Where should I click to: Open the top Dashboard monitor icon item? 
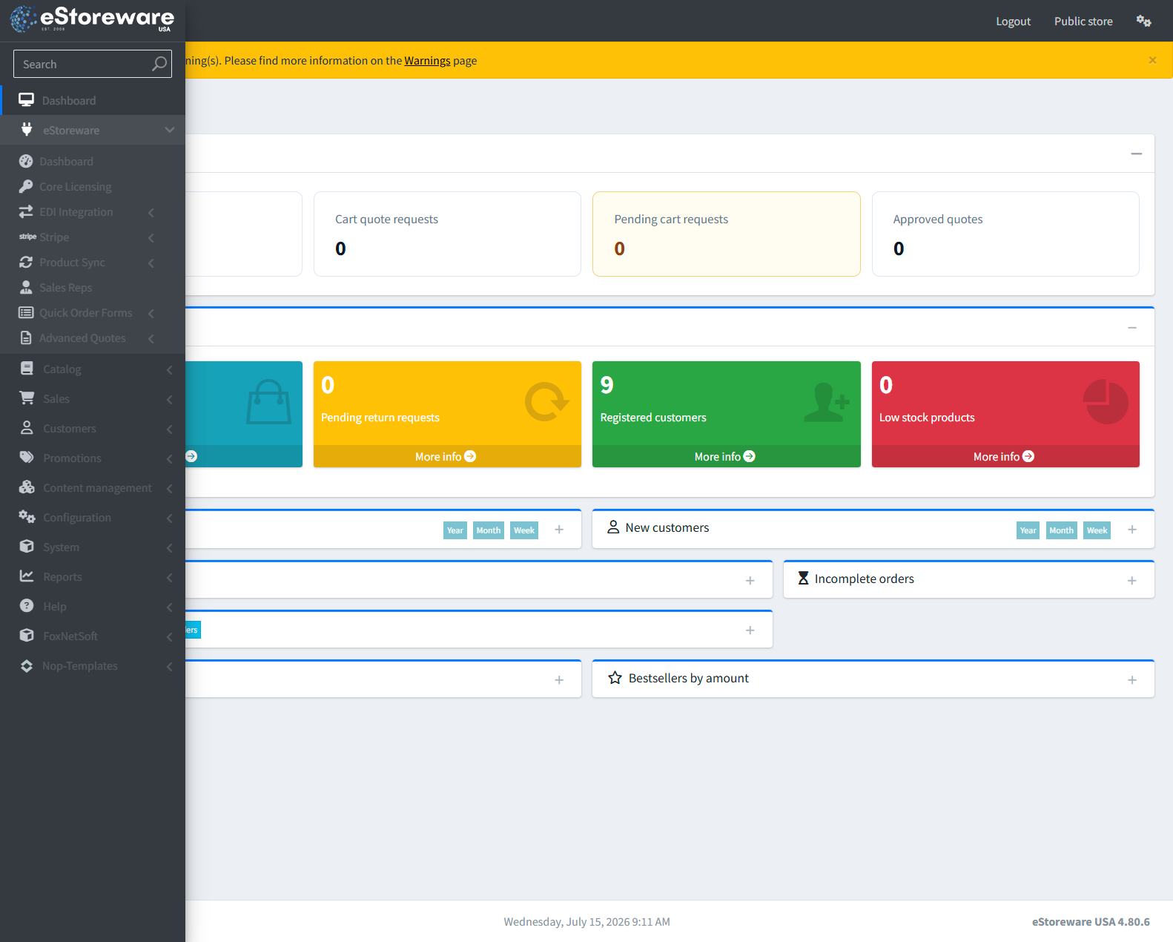[x=27, y=100]
